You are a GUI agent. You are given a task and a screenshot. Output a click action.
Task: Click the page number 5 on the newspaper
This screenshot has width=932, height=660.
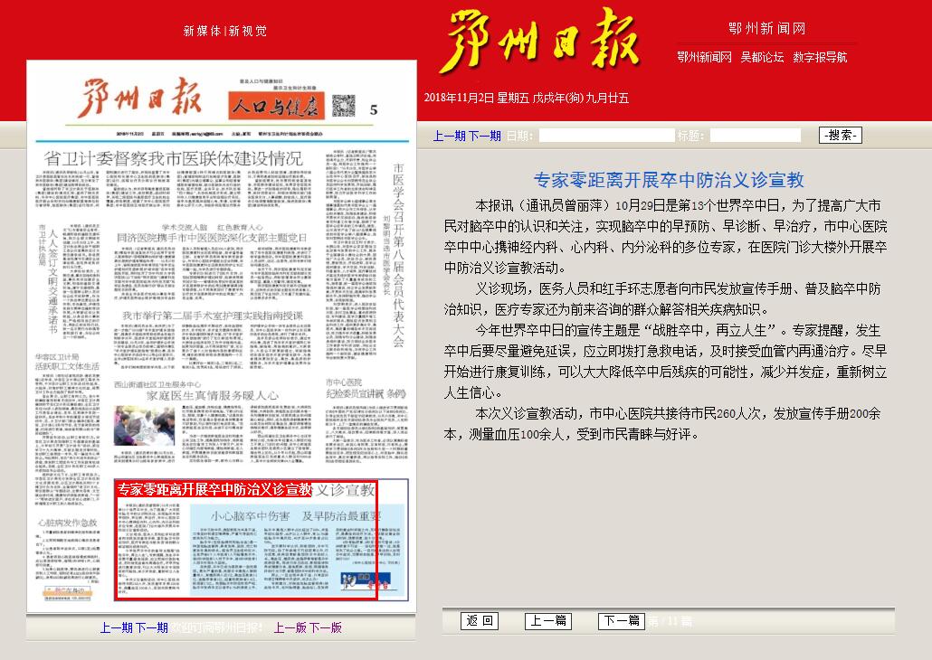(x=374, y=109)
